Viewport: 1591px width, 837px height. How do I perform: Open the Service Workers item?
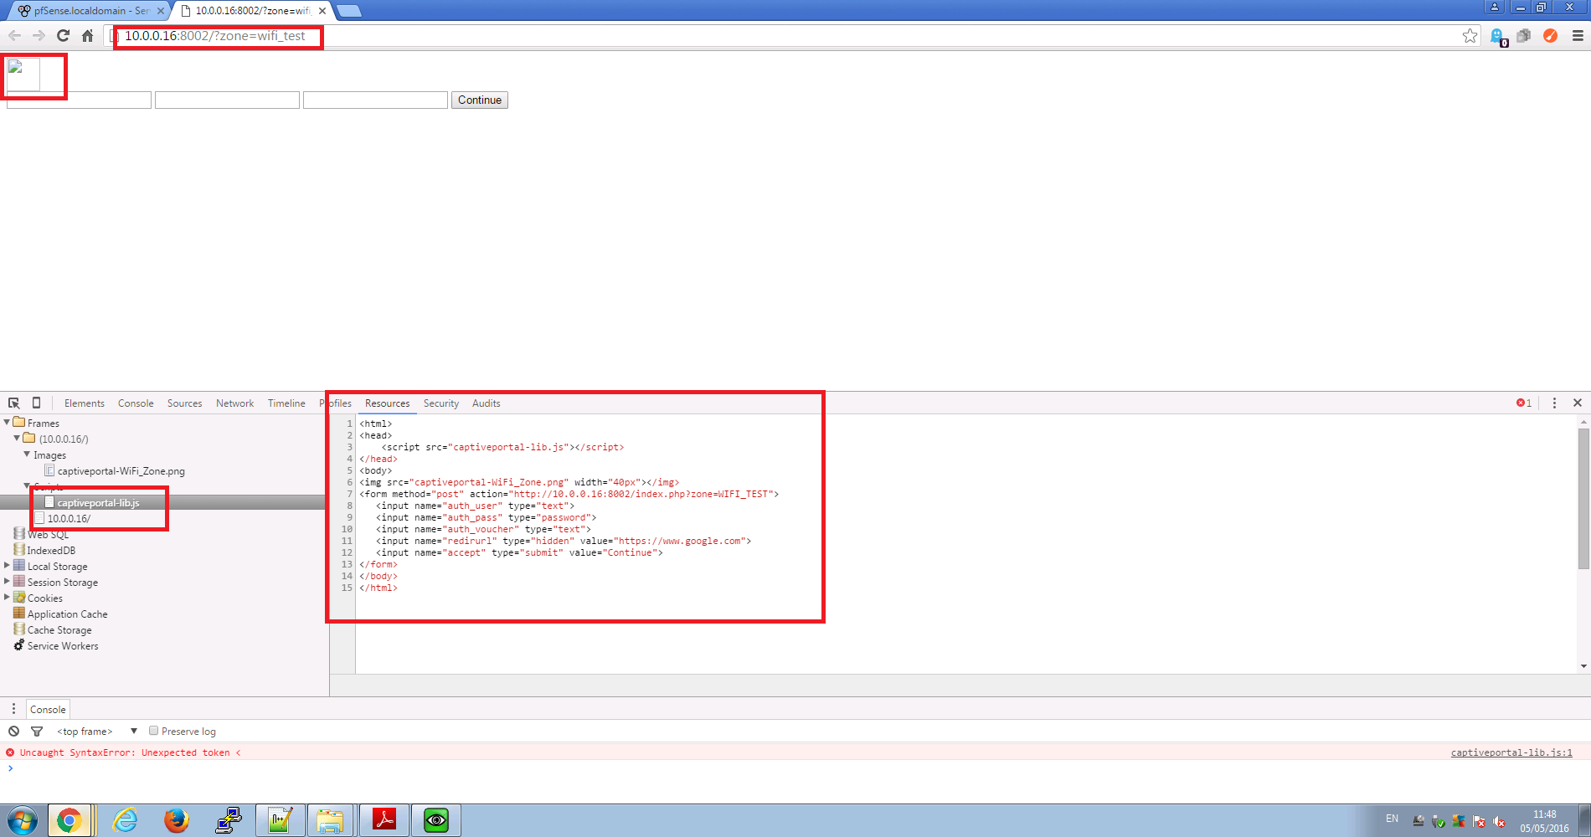coord(63,645)
